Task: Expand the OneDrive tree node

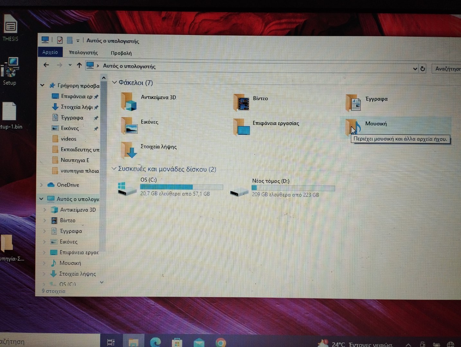Action: tap(41, 185)
